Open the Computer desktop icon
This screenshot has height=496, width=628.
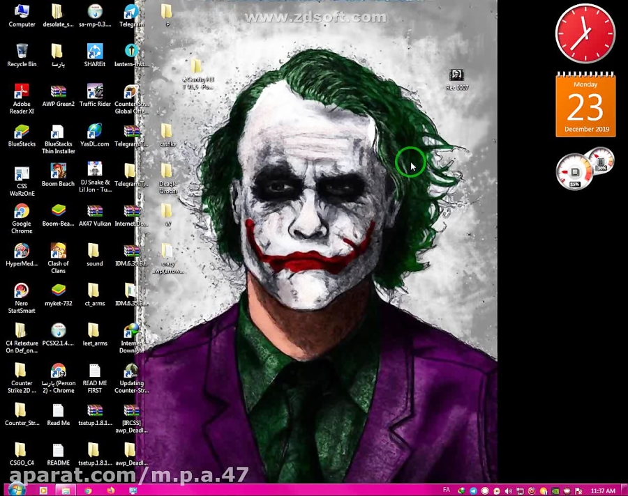[x=22, y=15]
